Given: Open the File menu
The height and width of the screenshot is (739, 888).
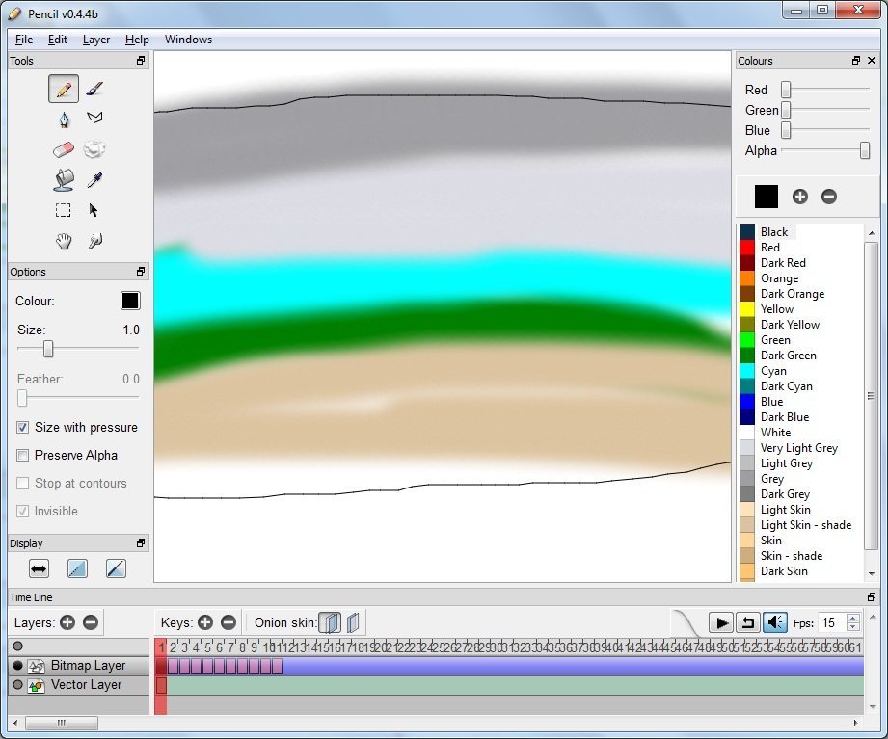Looking at the screenshot, I should (x=24, y=40).
